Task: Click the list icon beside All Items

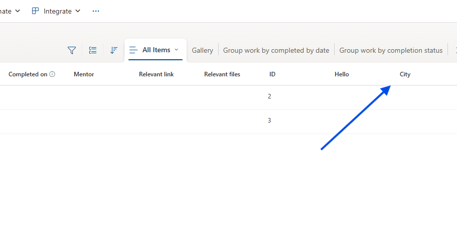Action: pos(133,50)
